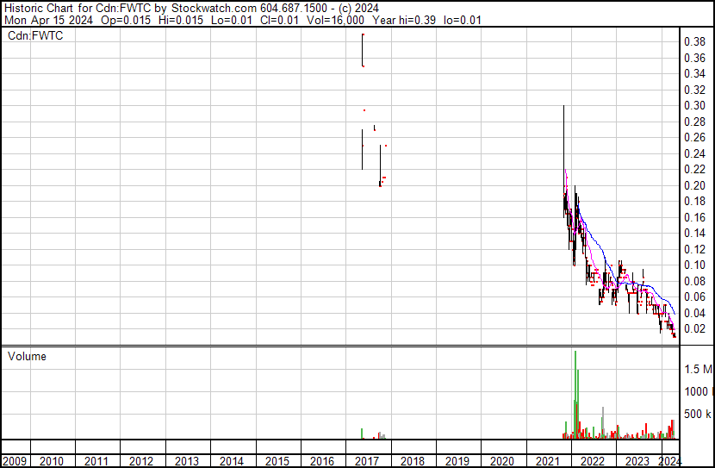Click the 500 k volume axis value
The height and width of the screenshot is (468, 715).
[698, 415]
